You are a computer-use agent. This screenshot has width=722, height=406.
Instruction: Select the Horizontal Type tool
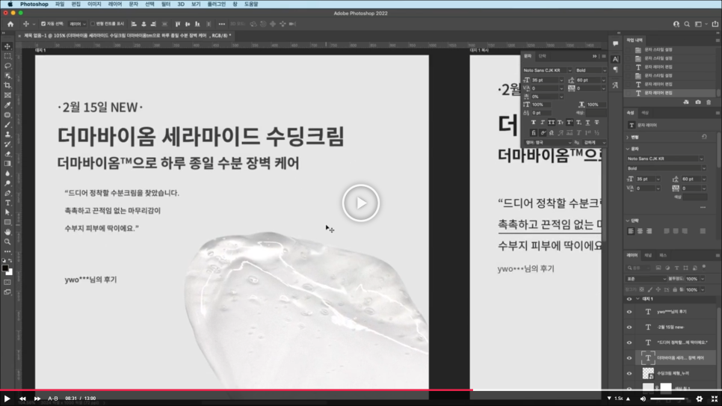click(7, 203)
